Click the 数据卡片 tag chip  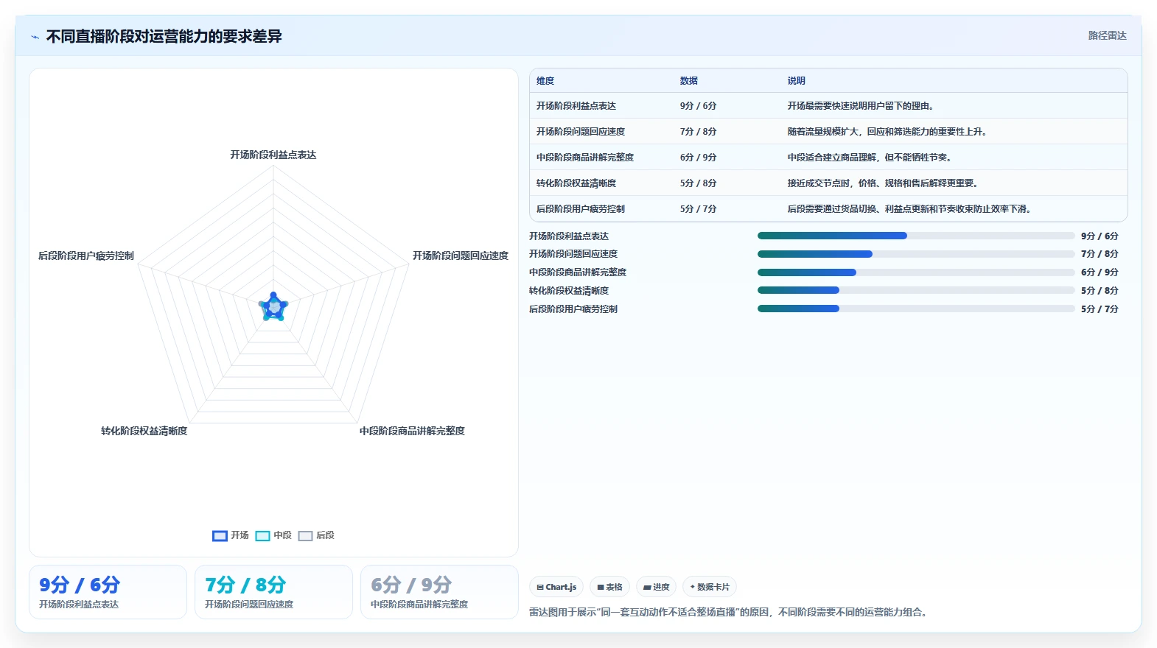coord(710,587)
